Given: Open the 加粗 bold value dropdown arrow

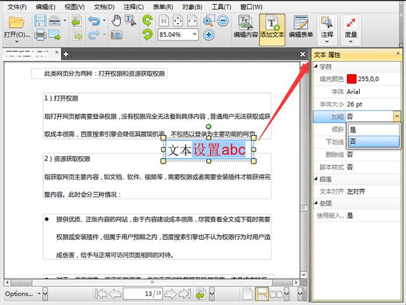Looking at the screenshot, I should (x=396, y=117).
